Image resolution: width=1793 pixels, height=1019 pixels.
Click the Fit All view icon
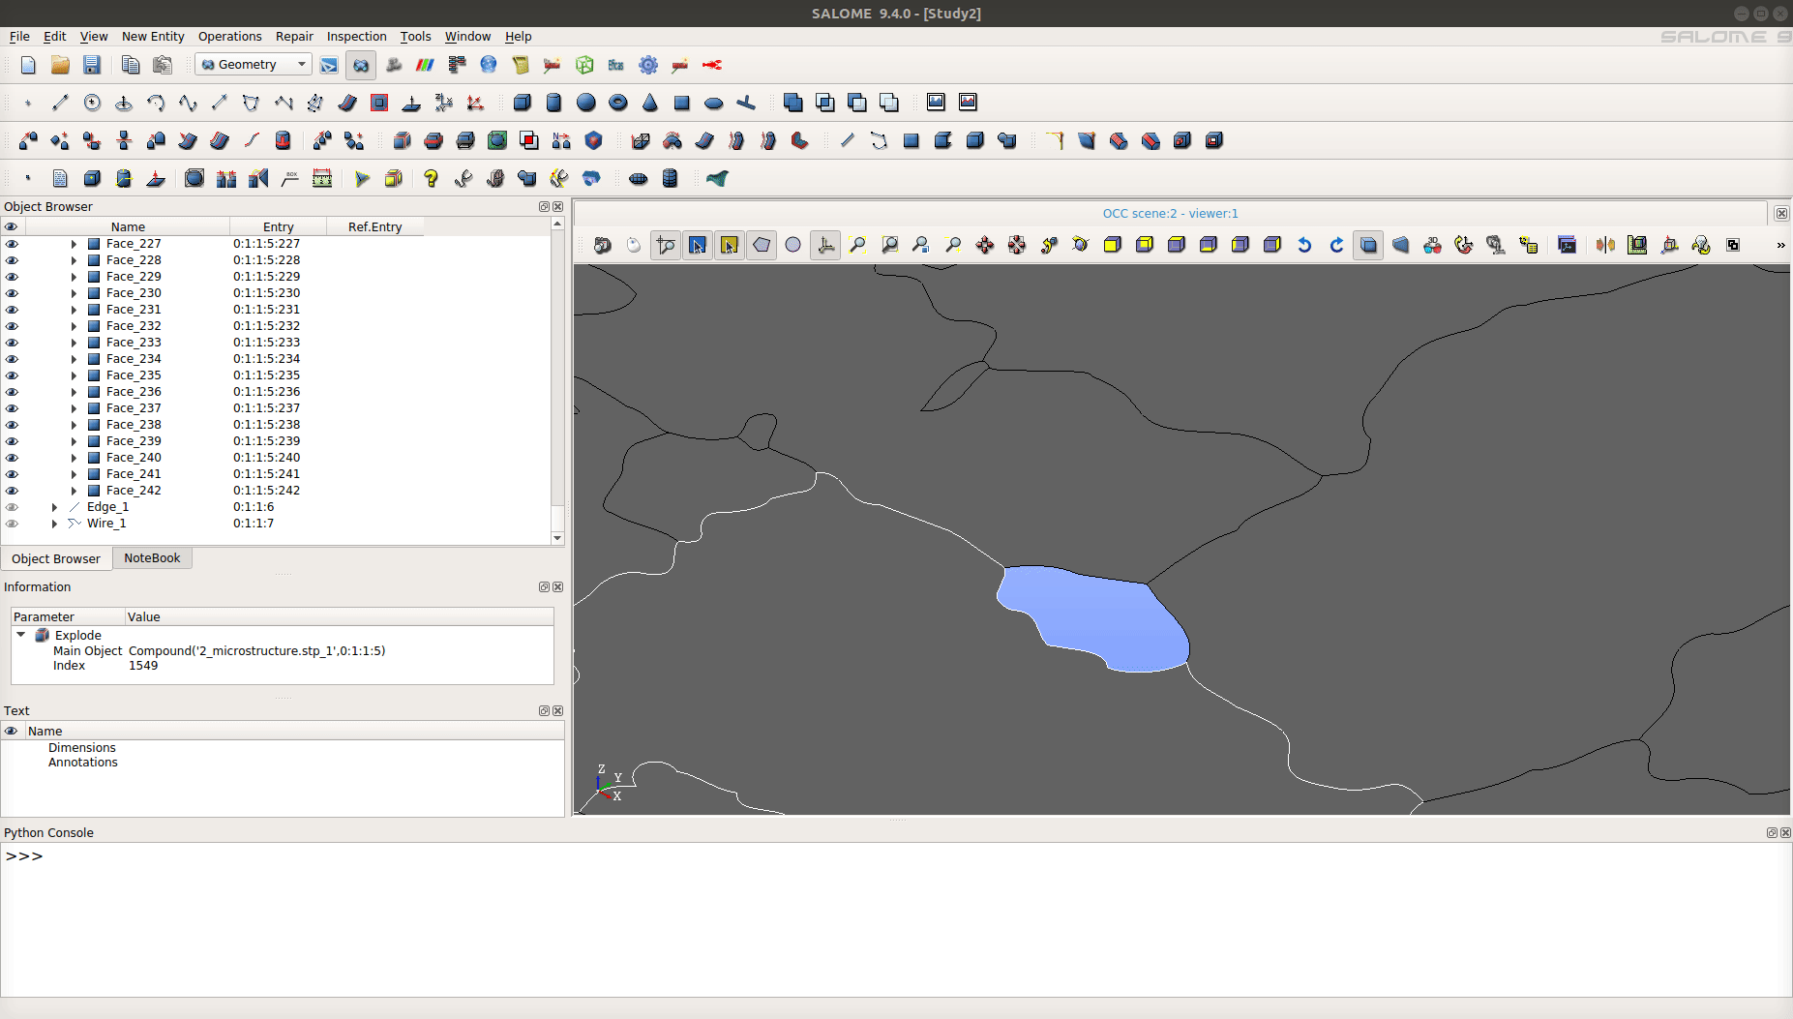(857, 245)
